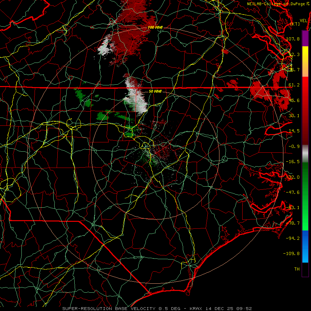Select the -109.8 value on velocity scale
Screen dimensions: 311x311
(x=292, y=254)
